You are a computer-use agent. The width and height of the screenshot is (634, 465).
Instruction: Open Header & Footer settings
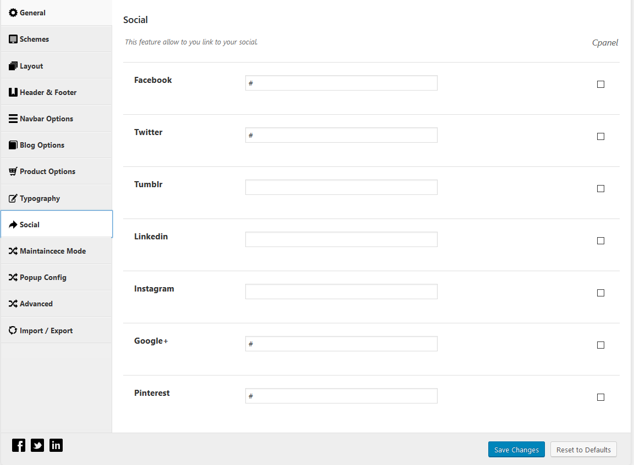[56, 92]
